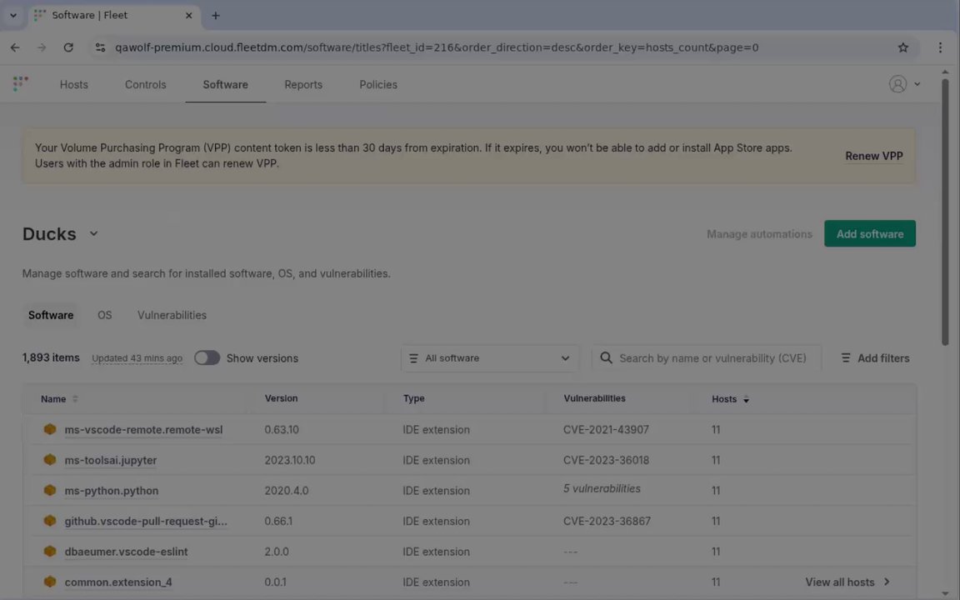
Task: Open ms-toolsai.jupyter software details
Action: (111, 460)
